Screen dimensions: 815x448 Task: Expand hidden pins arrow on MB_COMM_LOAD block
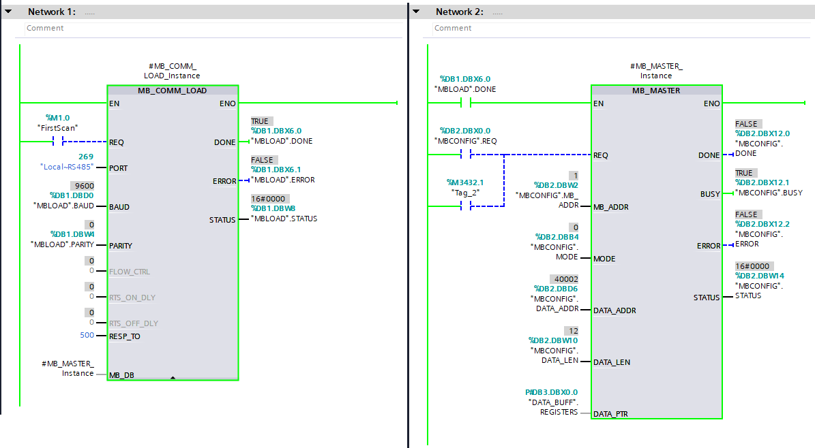[173, 377]
